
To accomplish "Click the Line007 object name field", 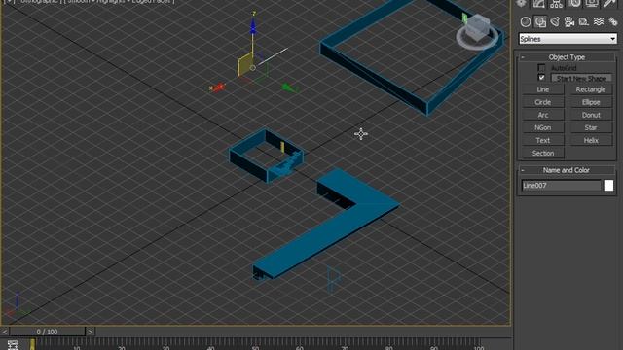I will pyautogui.click(x=561, y=186).
